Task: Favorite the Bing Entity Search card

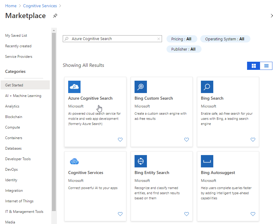Action: tap(186, 214)
